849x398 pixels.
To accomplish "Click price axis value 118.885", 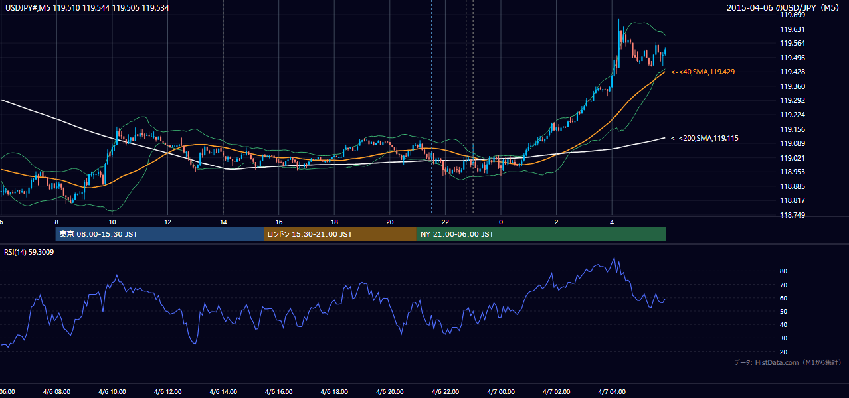I will pyautogui.click(x=792, y=186).
